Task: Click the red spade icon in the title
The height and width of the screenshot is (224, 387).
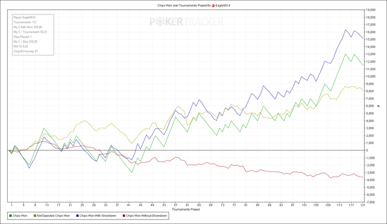Action: pos(213,6)
